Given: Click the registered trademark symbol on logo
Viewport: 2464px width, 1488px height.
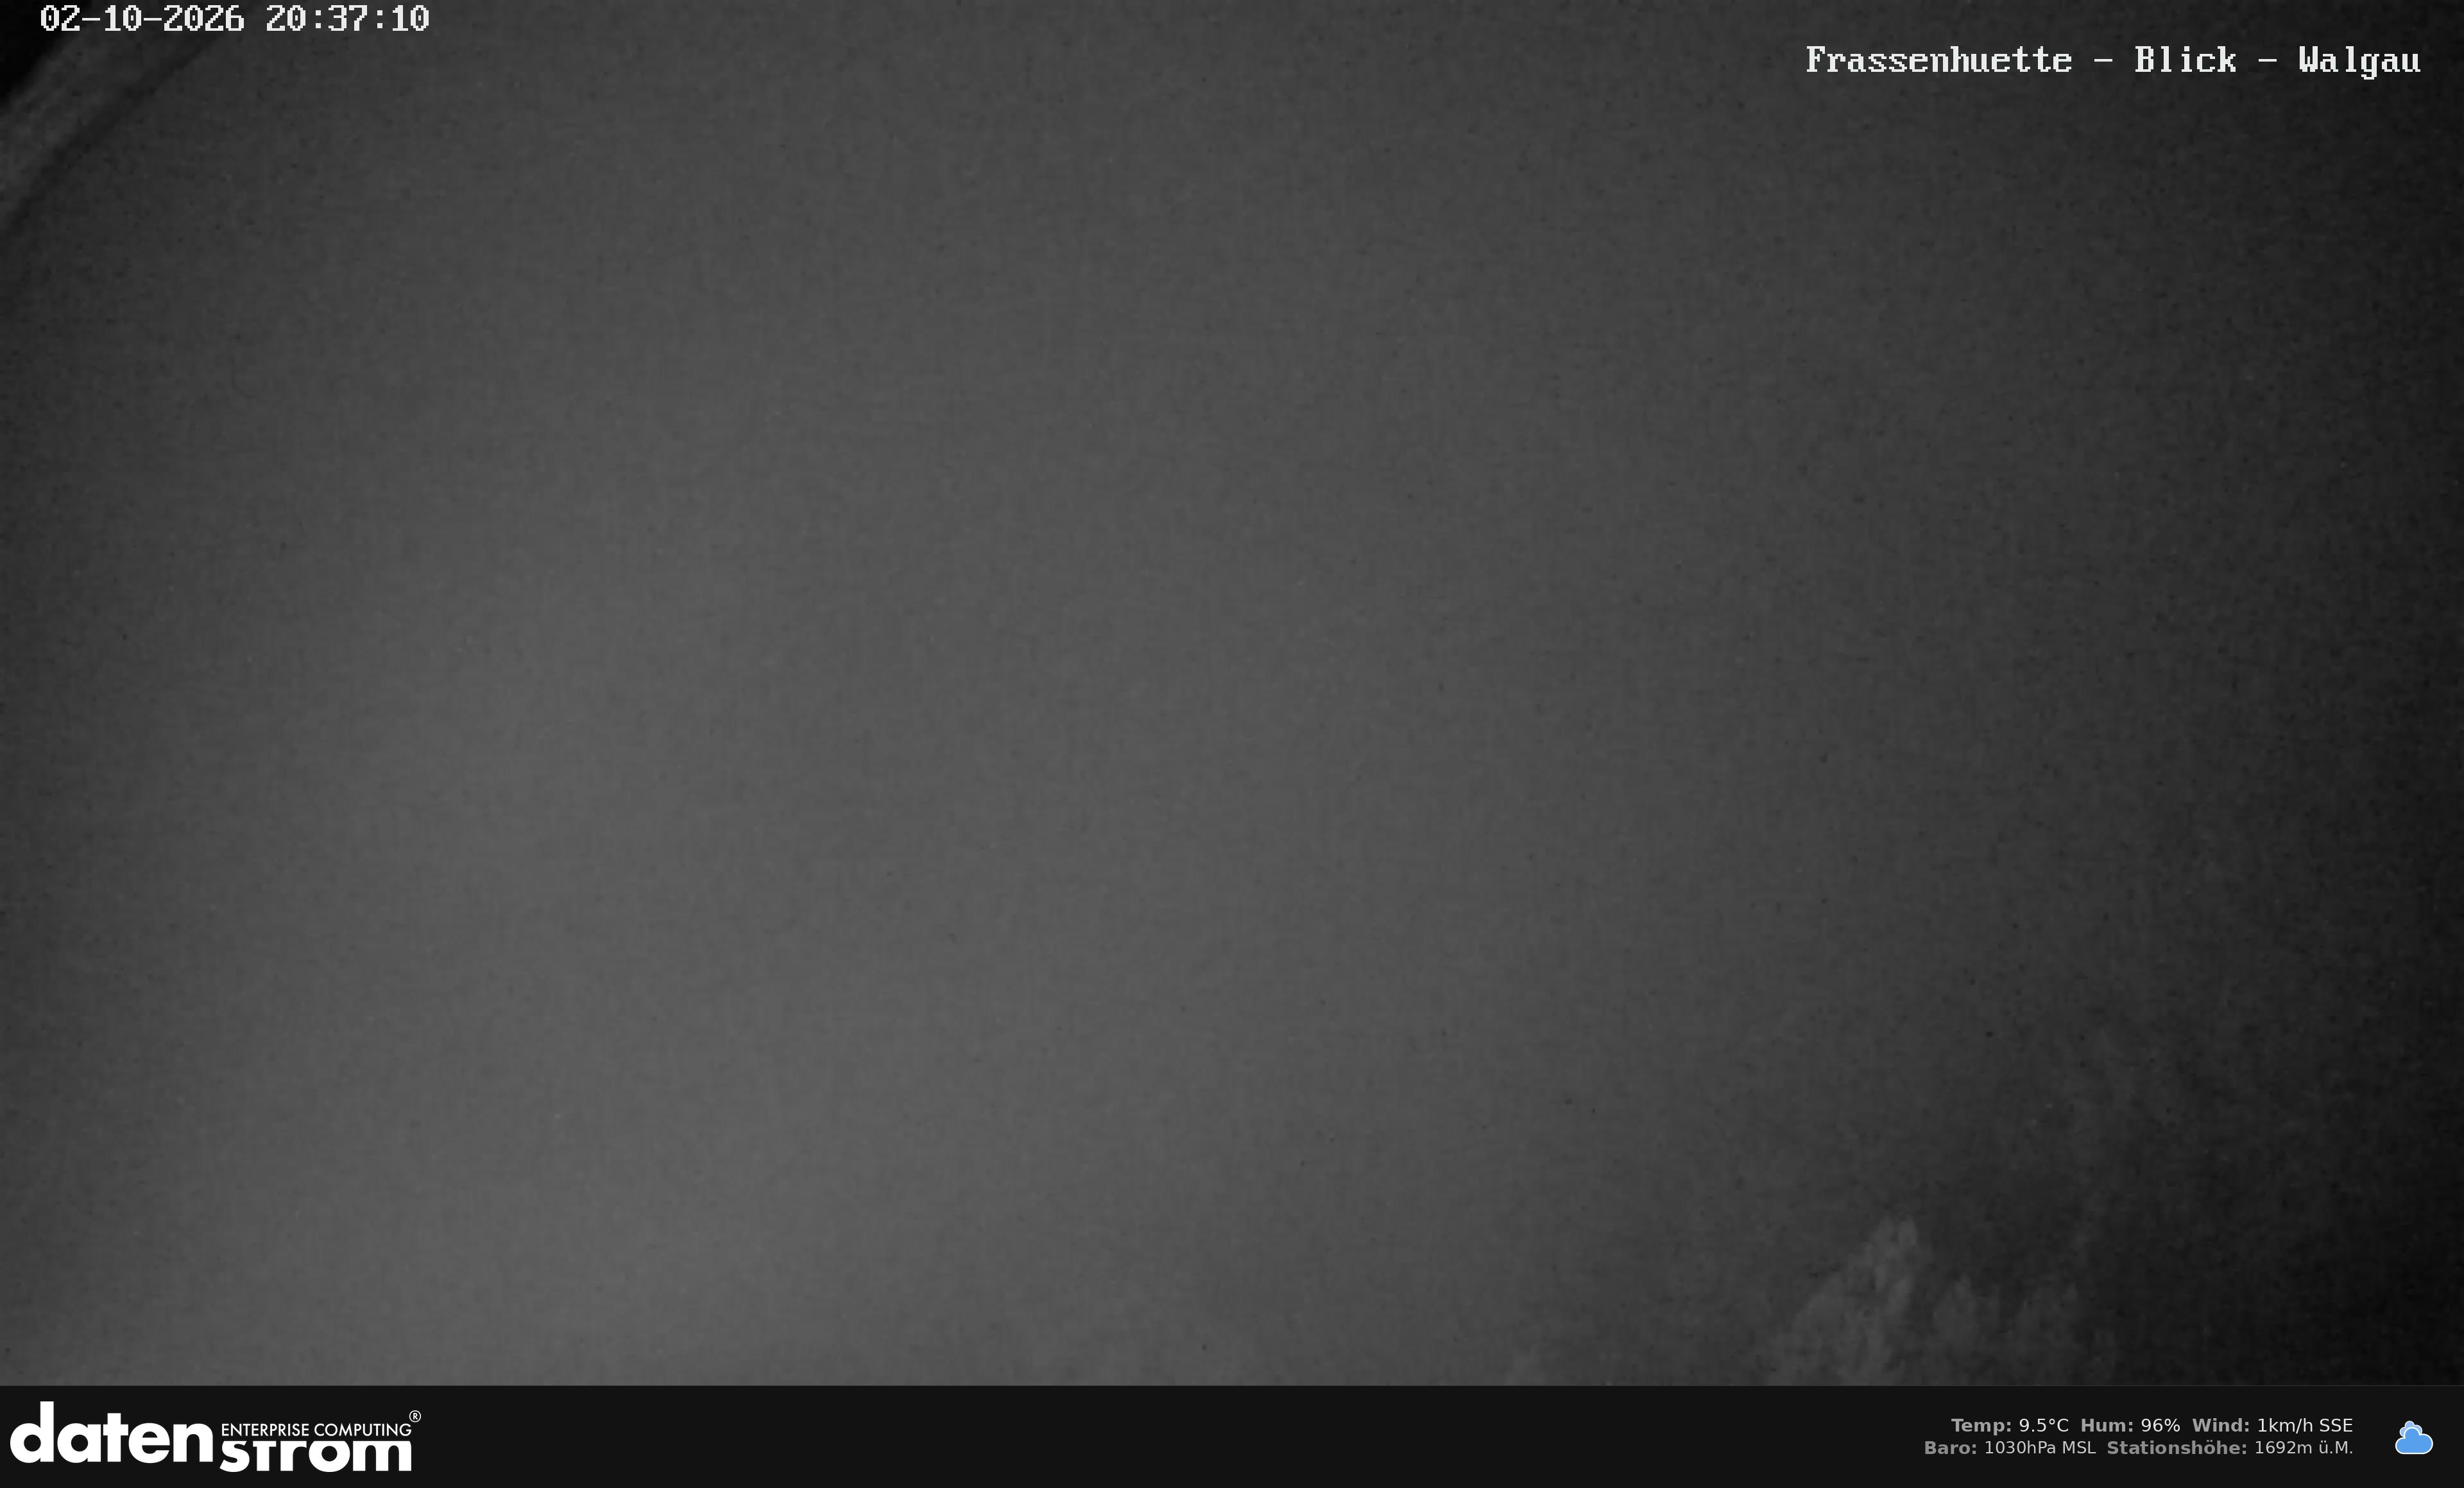Looking at the screenshot, I should (x=415, y=1416).
